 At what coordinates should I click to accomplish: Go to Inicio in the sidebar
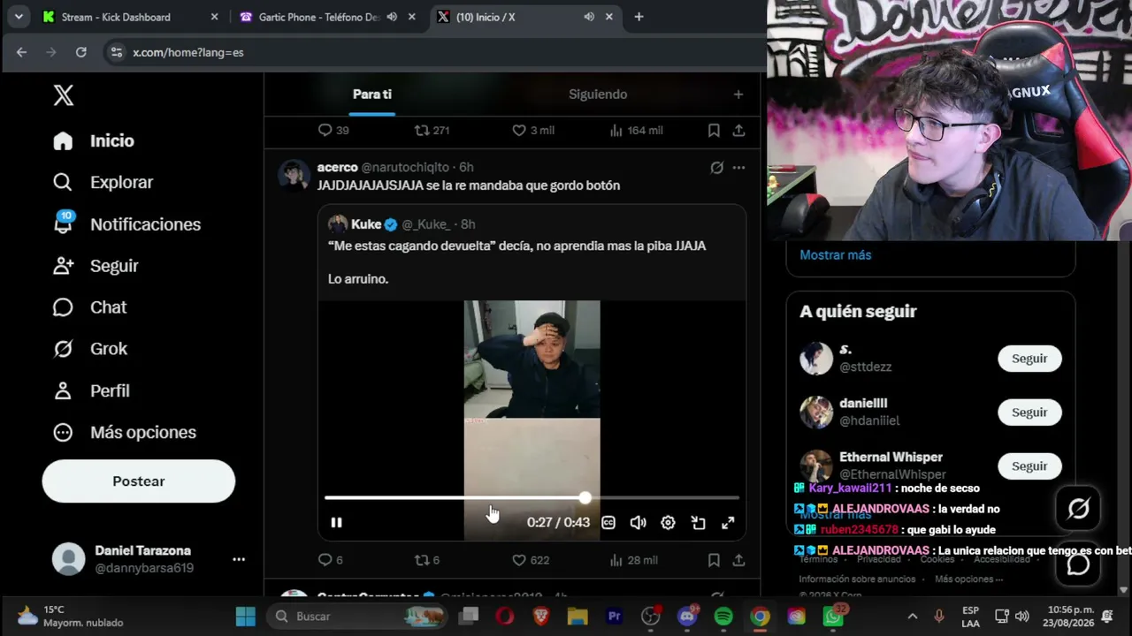pos(94,141)
